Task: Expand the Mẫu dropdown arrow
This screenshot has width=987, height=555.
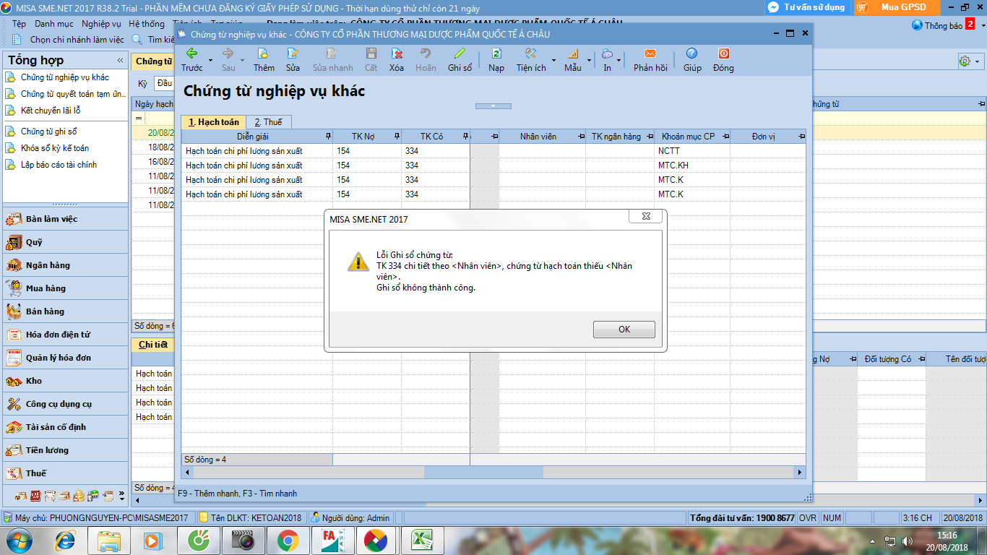Action: point(589,60)
